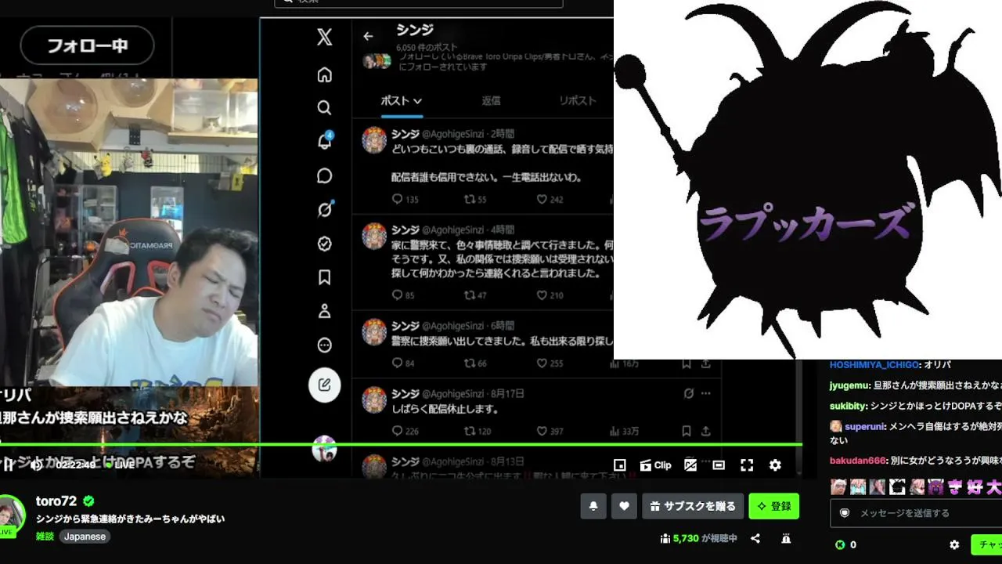Focus the メッセージを送信する chat input
The height and width of the screenshot is (564, 1002).
pos(916,513)
